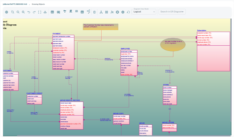Click the circled X icon
Screen dimensions: 234x137
click(117, 12)
